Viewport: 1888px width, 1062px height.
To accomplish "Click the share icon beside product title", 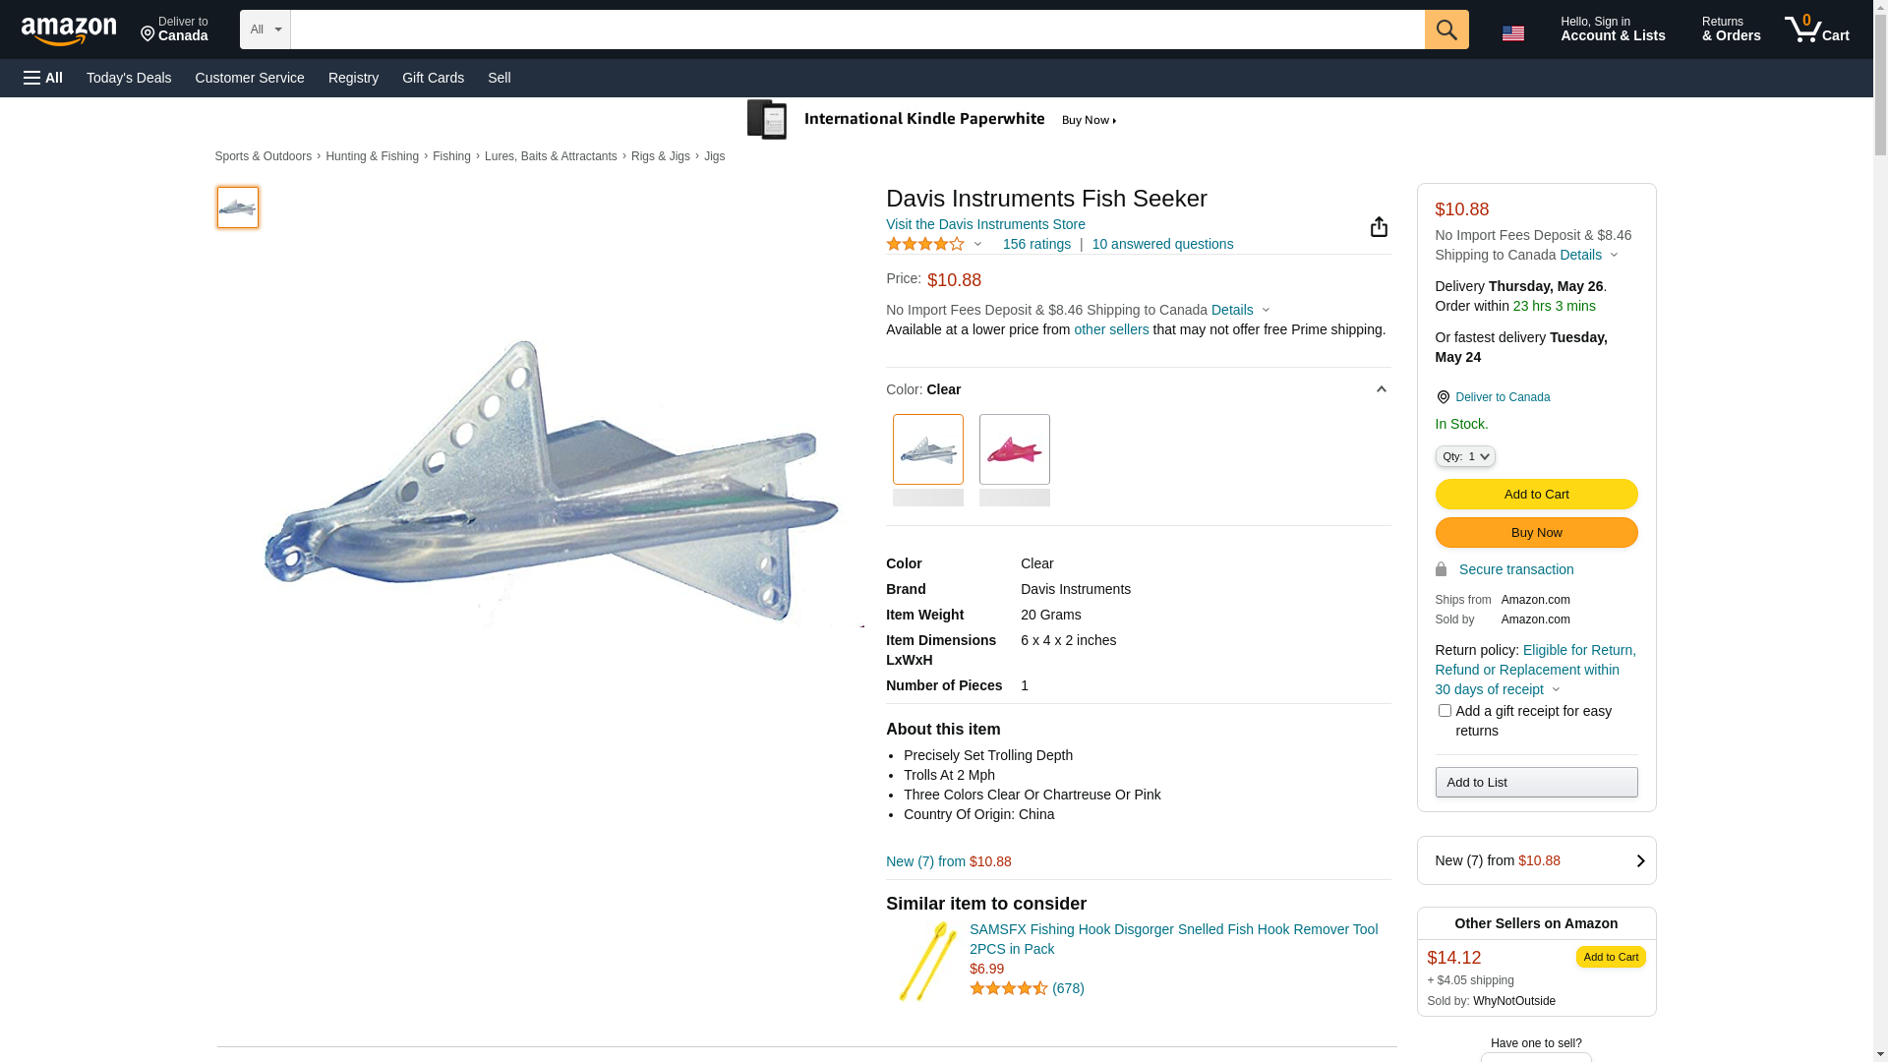I will pyautogui.click(x=1379, y=227).
